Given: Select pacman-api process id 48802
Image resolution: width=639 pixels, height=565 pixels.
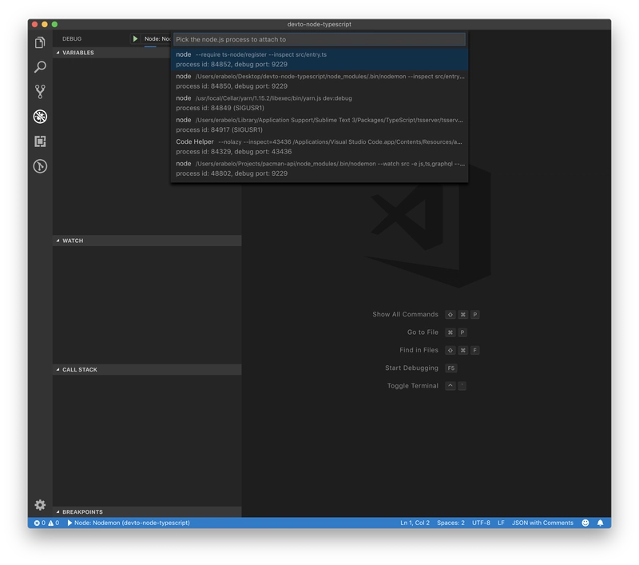Looking at the screenshot, I should 319,169.
